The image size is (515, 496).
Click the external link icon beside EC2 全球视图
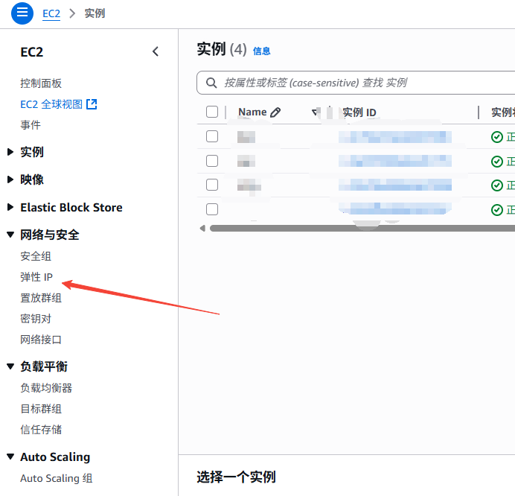point(92,104)
